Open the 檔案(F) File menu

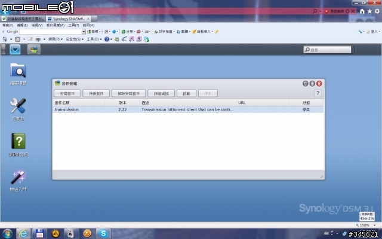pyautogui.click(x=8, y=25)
